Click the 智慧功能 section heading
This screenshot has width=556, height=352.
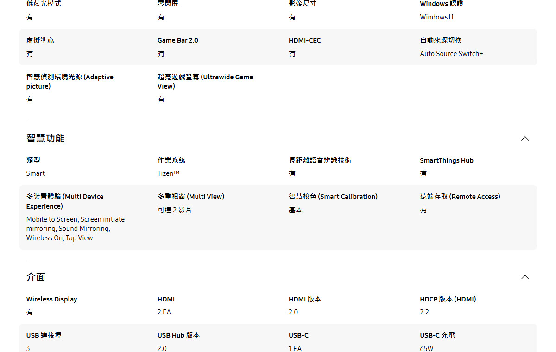[45, 139]
